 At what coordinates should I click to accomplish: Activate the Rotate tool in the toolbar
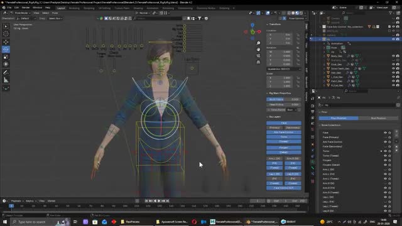pyautogui.click(x=6, y=49)
